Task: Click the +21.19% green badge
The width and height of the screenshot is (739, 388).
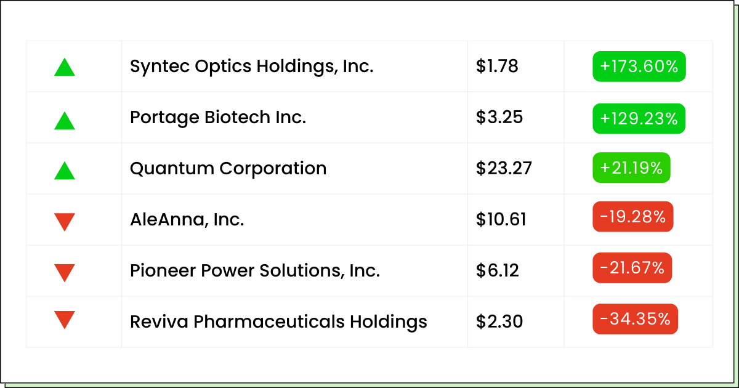Action: (631, 168)
